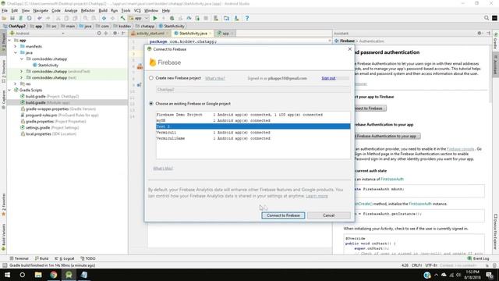Open the Windows Start menu
499x281 pixels.
[7, 275]
